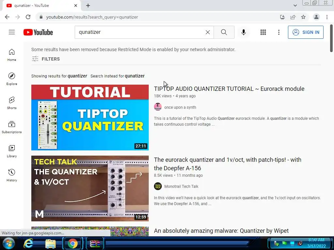The image size is (334, 250).
Task: Click the SIGN IN button
Action: 306,32
